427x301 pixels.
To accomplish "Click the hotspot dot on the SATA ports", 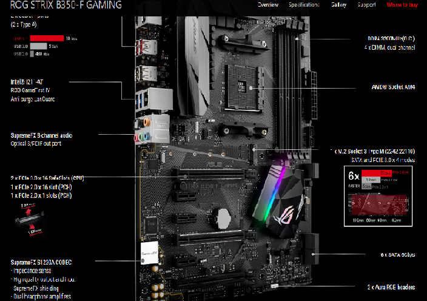I will (314, 254).
